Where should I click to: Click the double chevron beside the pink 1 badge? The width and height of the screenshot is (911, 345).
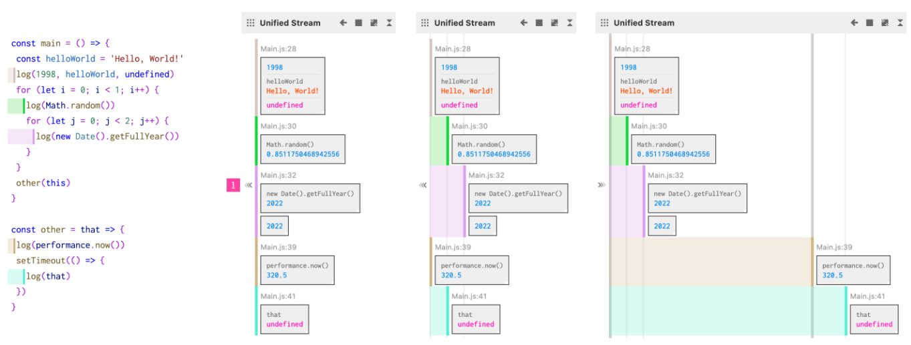pos(248,186)
